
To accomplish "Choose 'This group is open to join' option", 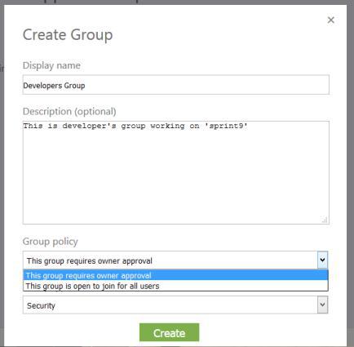I will 175,286.
